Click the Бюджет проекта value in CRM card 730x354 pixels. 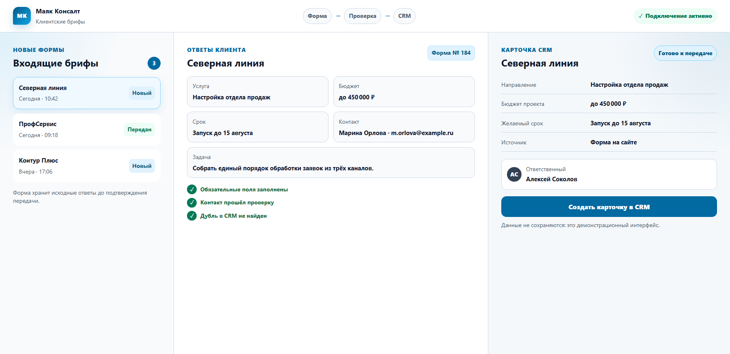[608, 104]
